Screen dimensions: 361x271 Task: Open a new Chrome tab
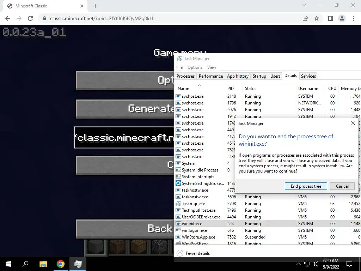click(x=95, y=6)
